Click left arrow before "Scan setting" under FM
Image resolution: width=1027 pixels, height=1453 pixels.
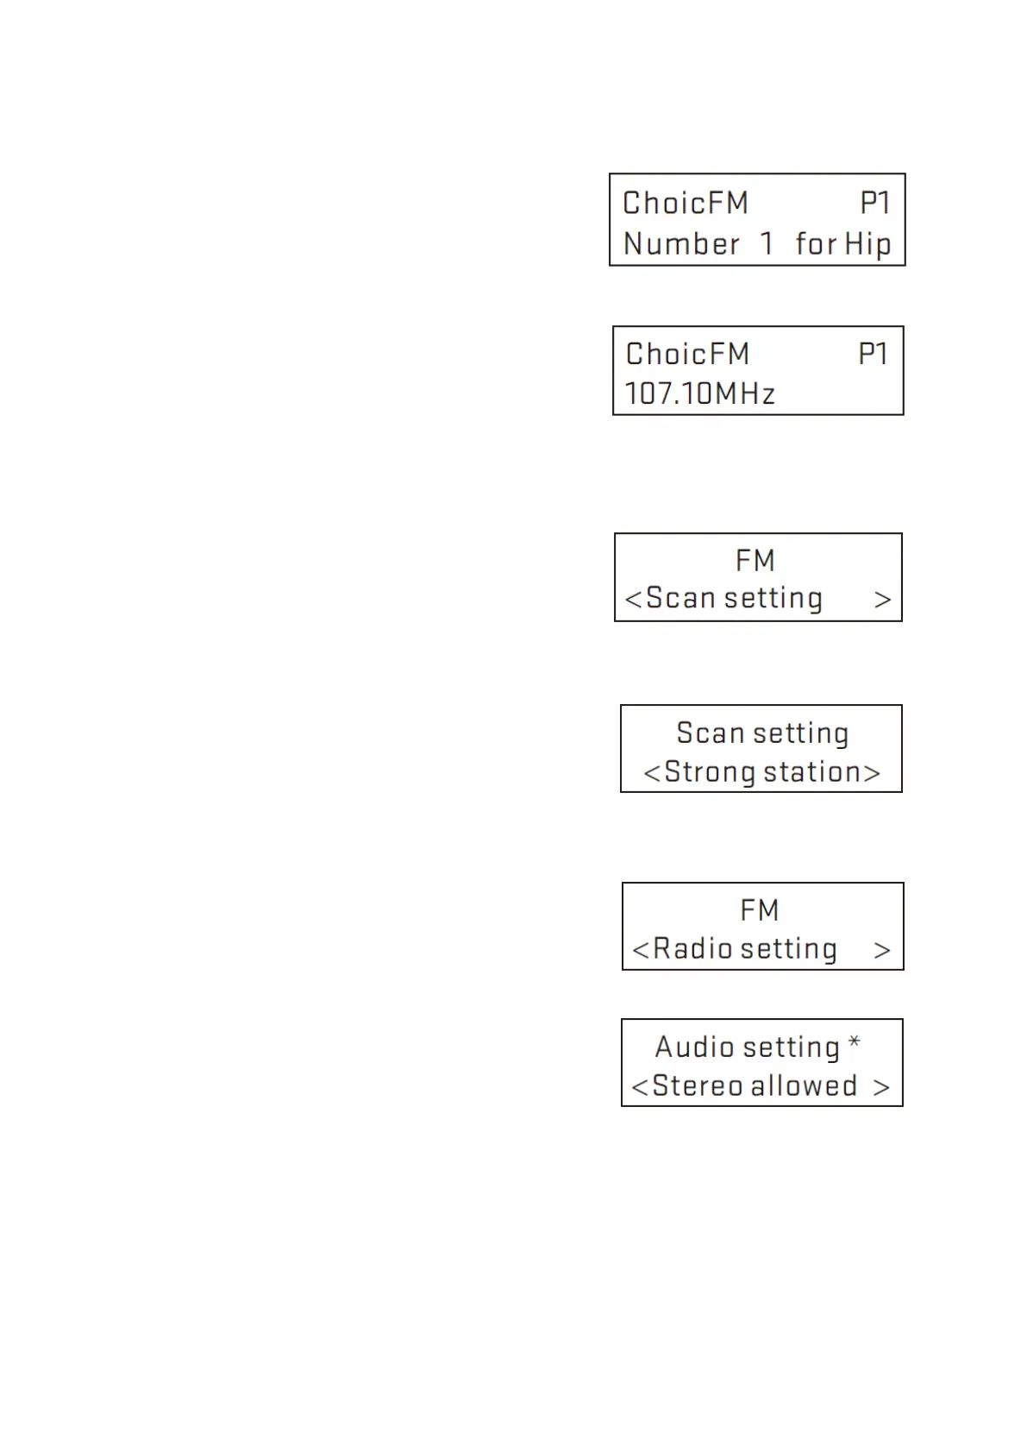[x=634, y=600]
